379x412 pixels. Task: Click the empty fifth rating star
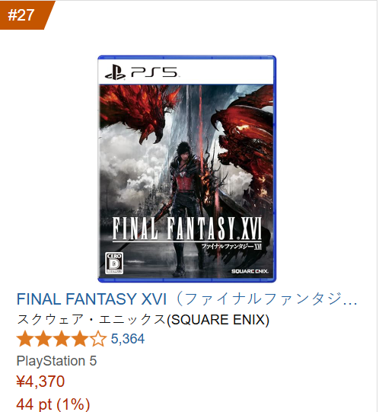click(97, 339)
